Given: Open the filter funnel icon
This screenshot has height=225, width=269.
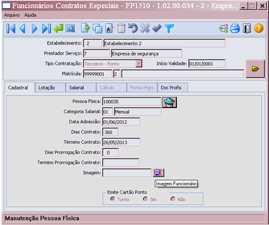Looking at the screenshot, I should pyautogui.click(x=169, y=28).
